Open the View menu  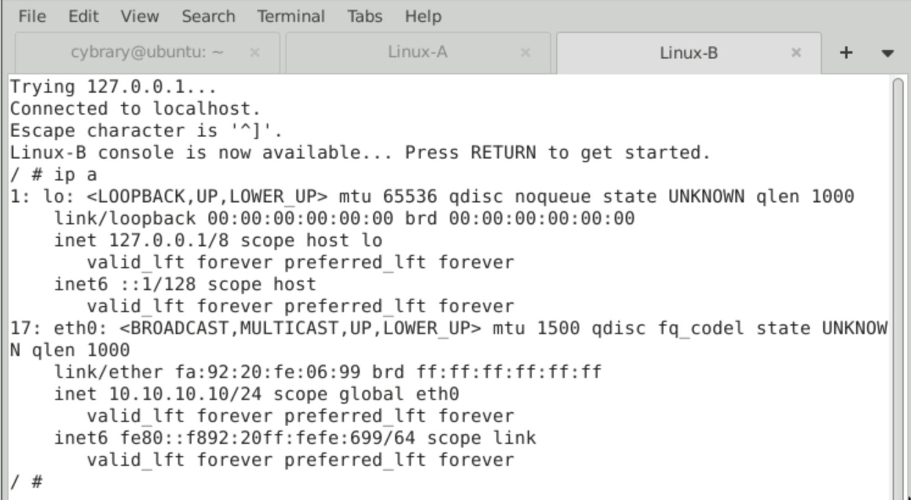[139, 16]
